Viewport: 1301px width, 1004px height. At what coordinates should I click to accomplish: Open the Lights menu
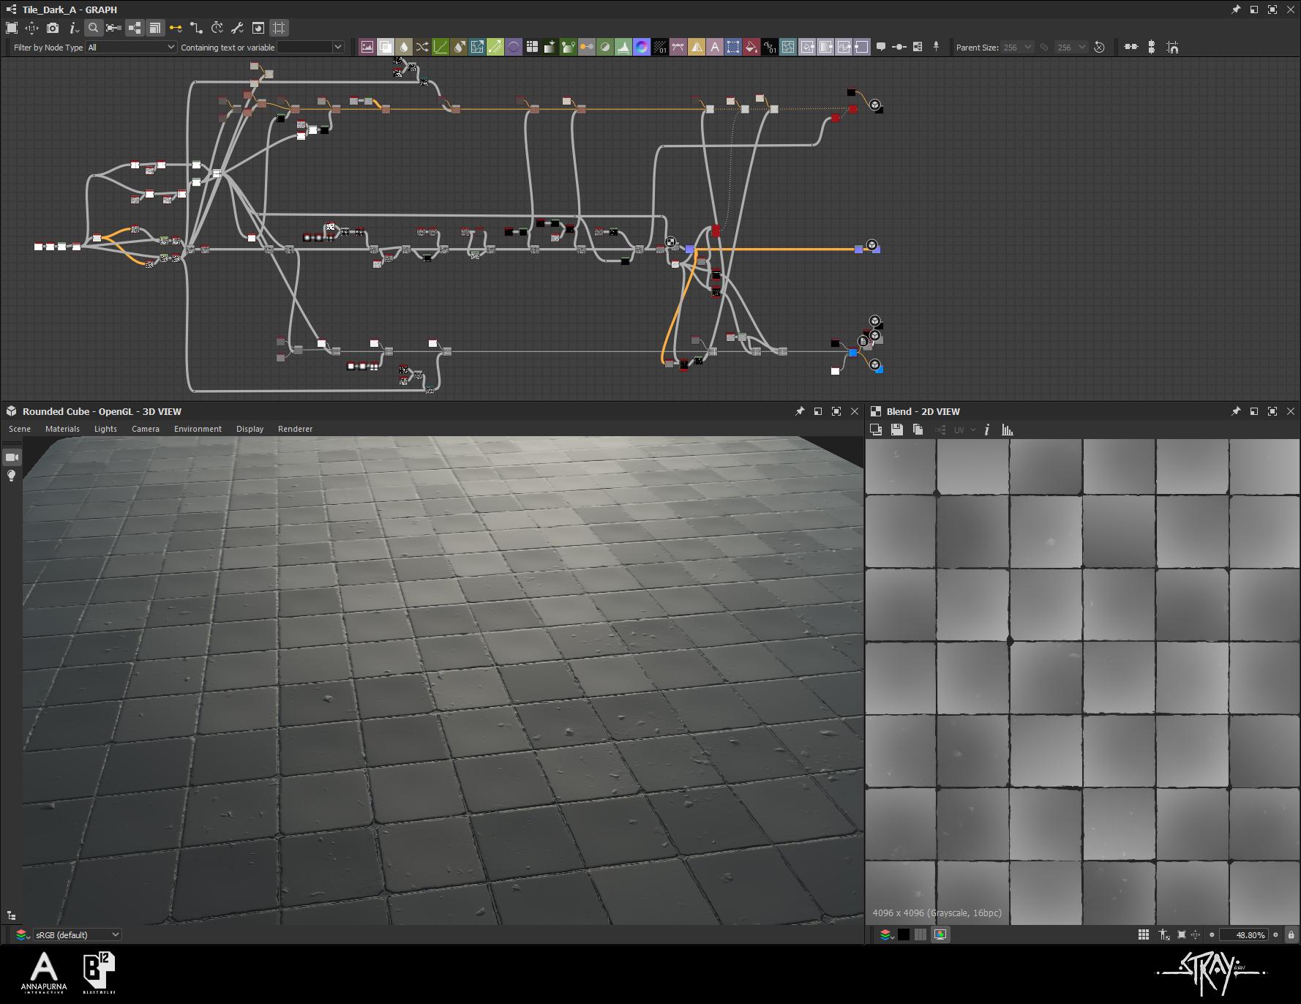pyautogui.click(x=105, y=429)
